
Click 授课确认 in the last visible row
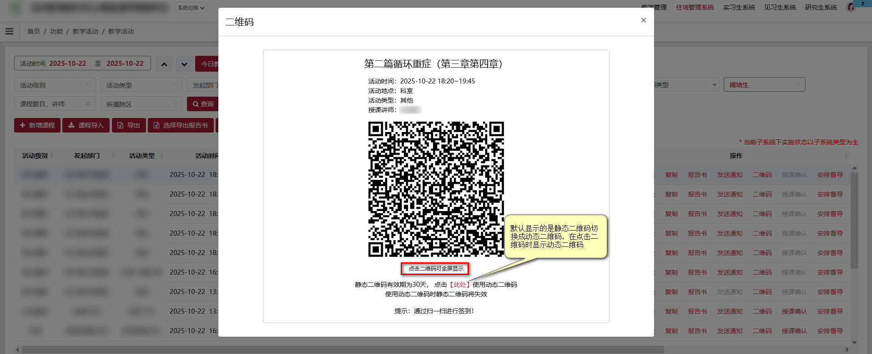[x=794, y=331]
